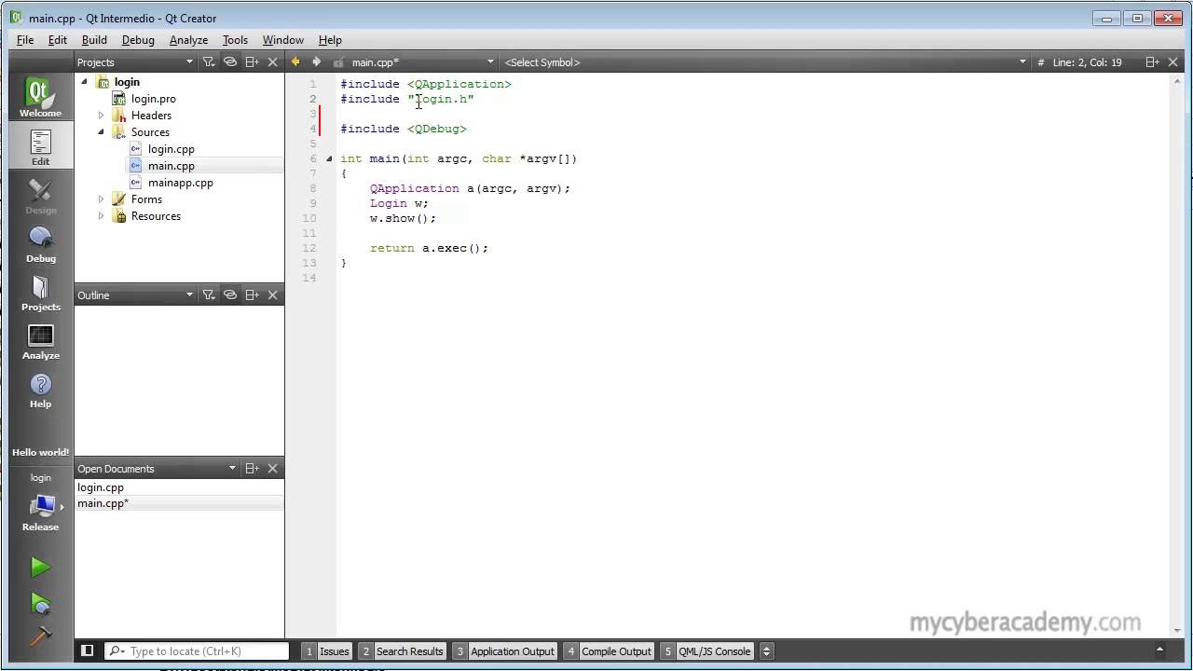
Task: Close the Outline panel
Action: 273,294
